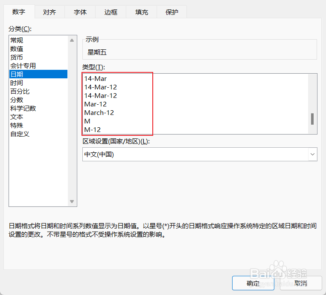Screen dimensions: 326x295
Task: Select 常规 in the category list
Action: [38, 40]
